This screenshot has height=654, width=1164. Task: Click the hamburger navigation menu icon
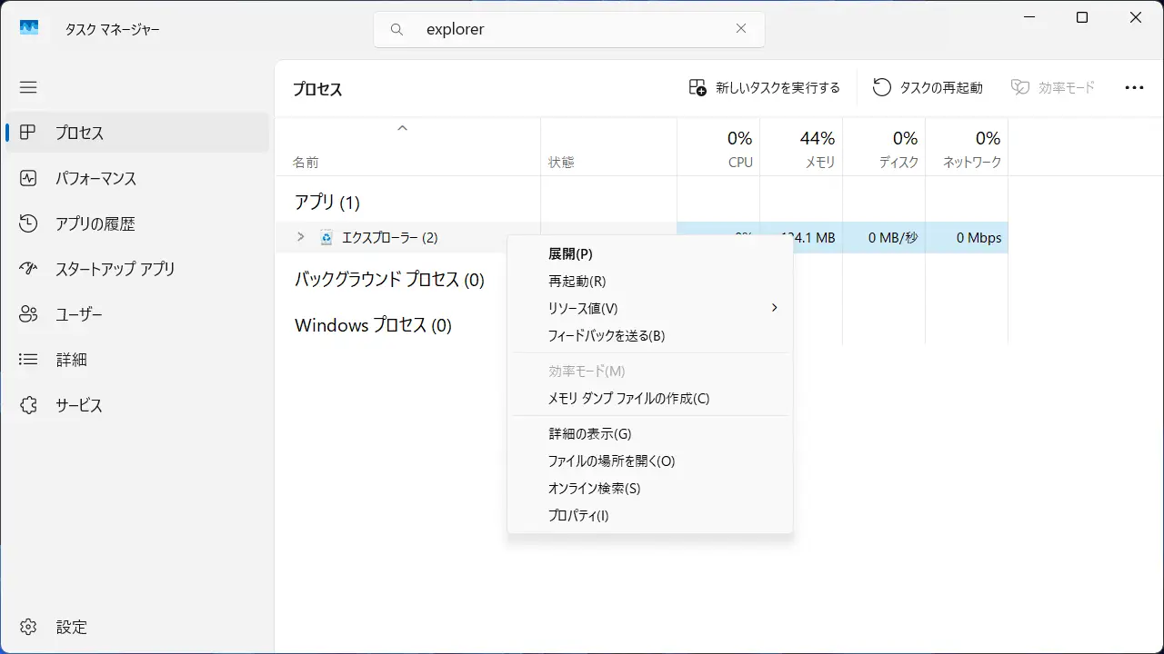pyautogui.click(x=28, y=87)
